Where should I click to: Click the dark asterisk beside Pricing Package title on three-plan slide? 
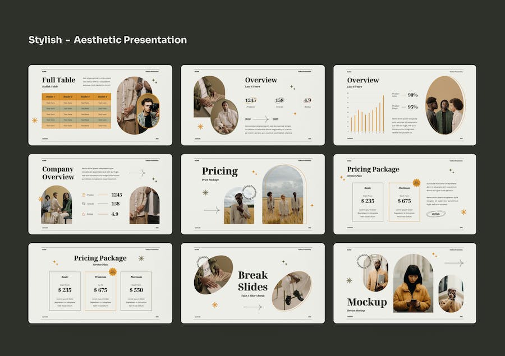pos(141,258)
